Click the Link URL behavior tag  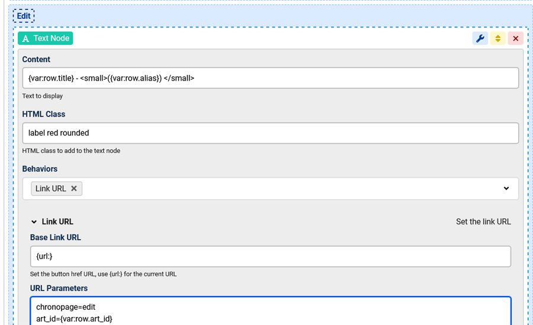51,188
